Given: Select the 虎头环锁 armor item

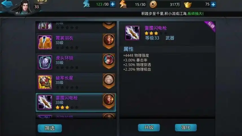Looking at the screenshot, I should tap(76, 62).
